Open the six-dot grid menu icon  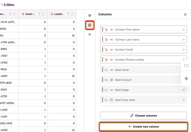186,66
